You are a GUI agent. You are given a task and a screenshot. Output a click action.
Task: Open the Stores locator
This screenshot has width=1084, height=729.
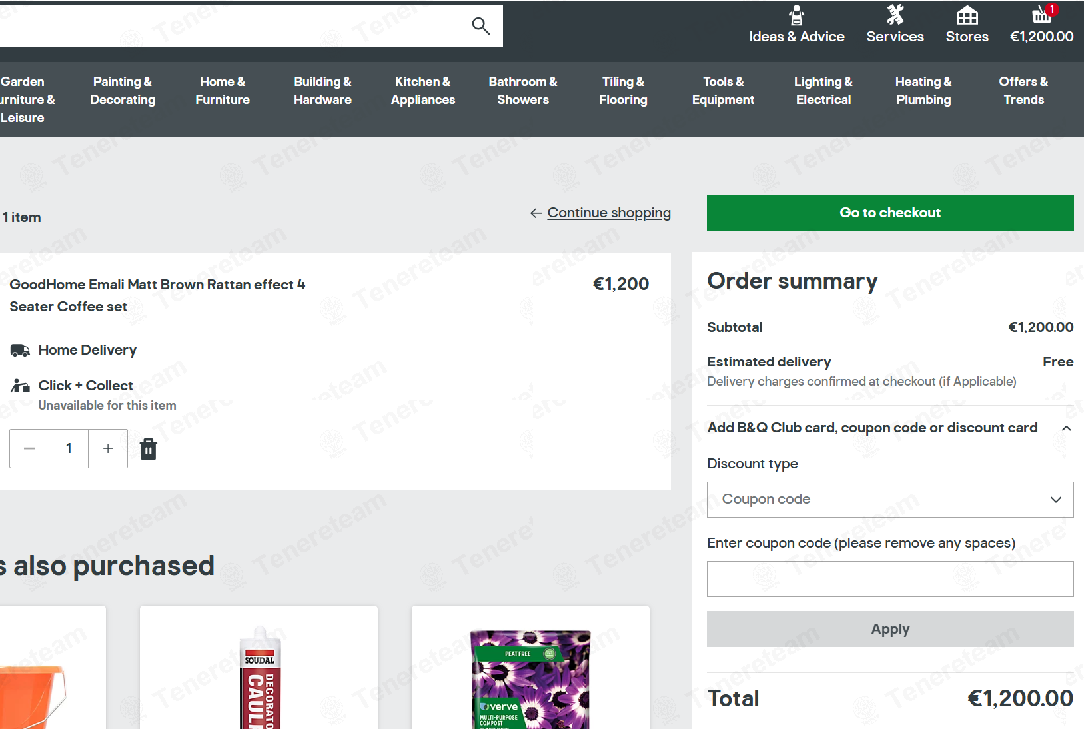point(967,25)
